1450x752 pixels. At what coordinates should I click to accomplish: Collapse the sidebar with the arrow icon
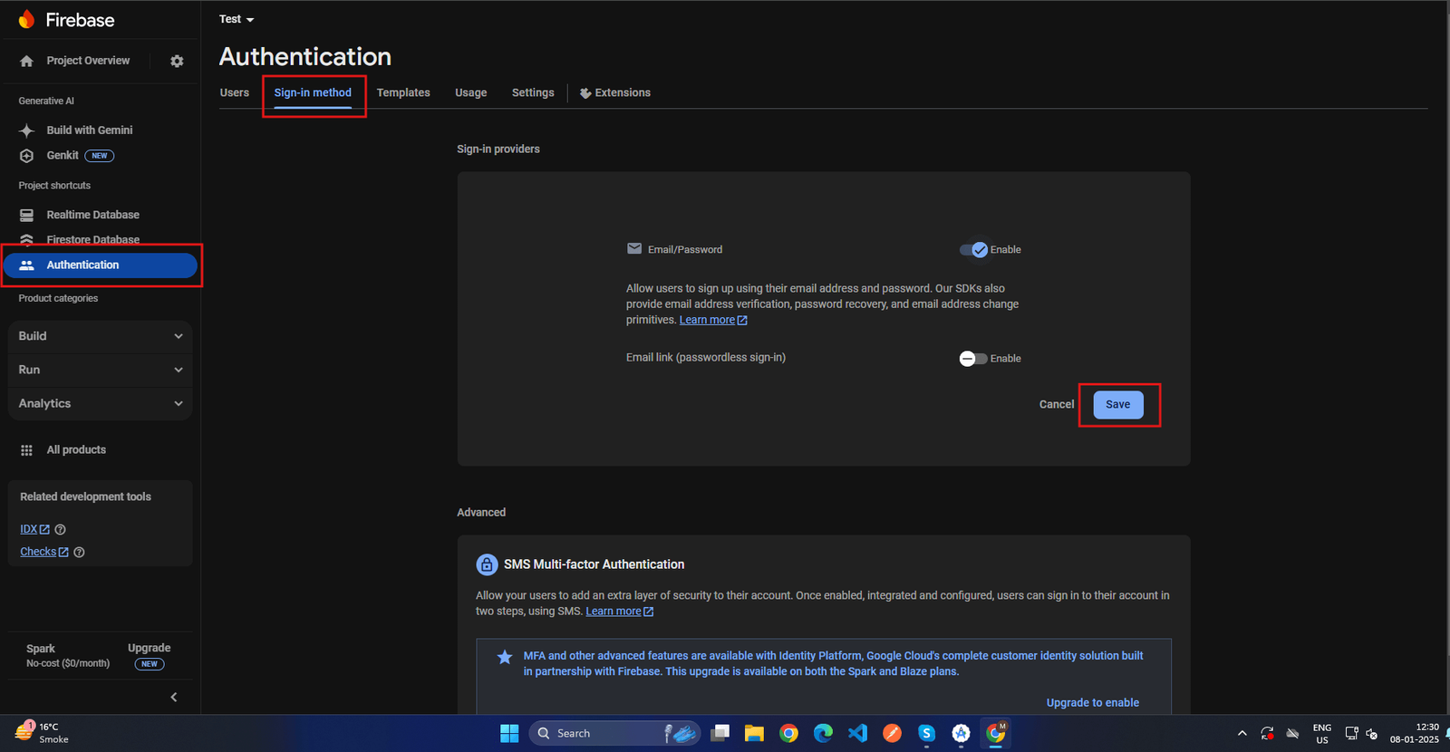[x=174, y=697]
